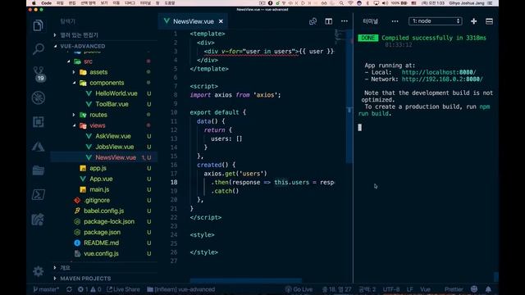Open app.js in the explorer

pyautogui.click(x=98, y=168)
